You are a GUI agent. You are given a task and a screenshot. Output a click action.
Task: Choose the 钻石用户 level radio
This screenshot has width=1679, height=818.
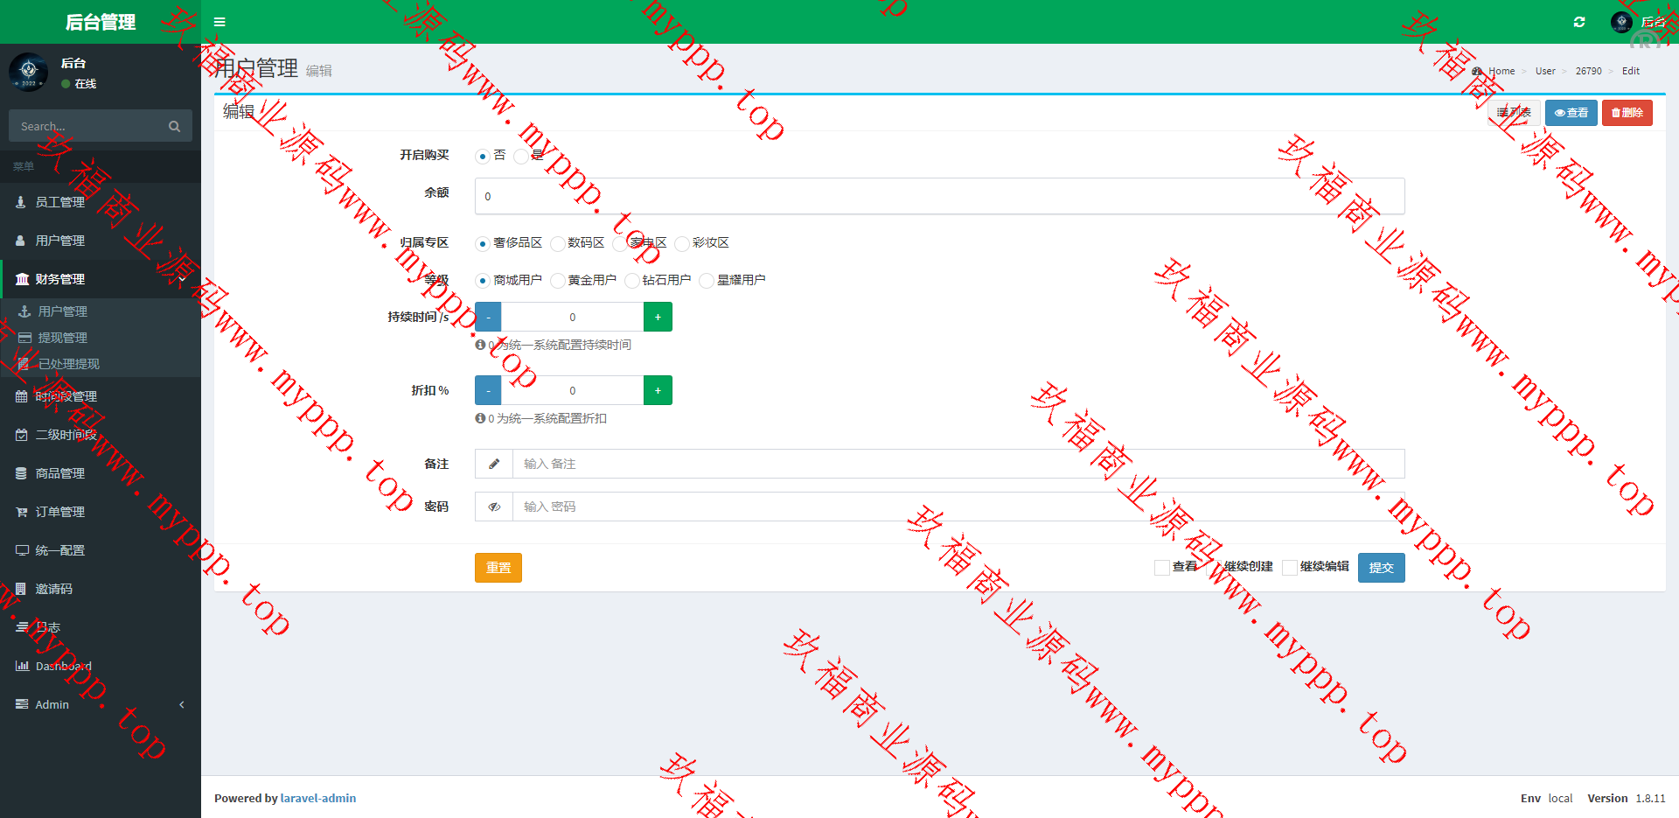(x=632, y=281)
